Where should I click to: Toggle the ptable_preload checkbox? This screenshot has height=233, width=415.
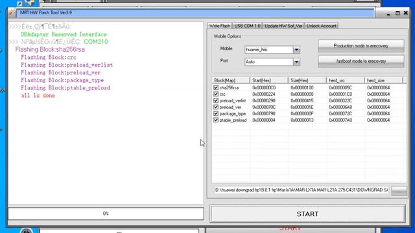coord(216,120)
